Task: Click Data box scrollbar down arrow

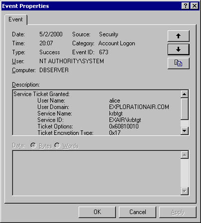Action: [184, 191]
